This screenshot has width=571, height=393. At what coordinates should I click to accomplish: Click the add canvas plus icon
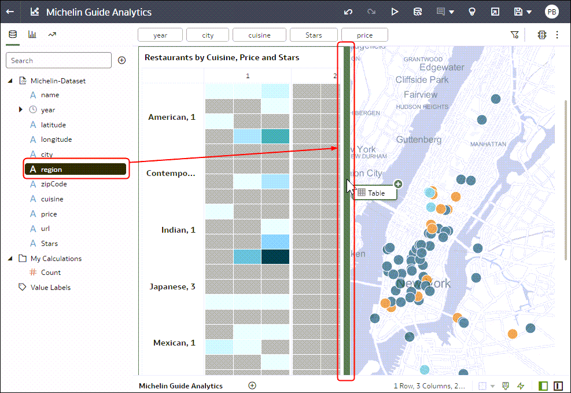(252, 385)
